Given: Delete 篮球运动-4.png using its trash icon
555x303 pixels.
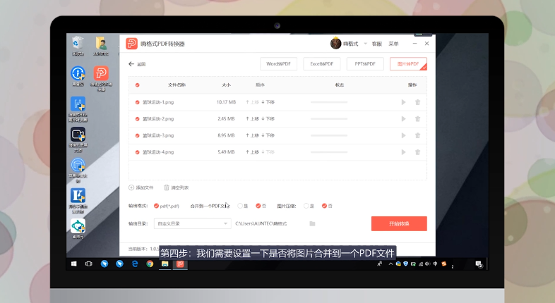Looking at the screenshot, I should tap(418, 152).
